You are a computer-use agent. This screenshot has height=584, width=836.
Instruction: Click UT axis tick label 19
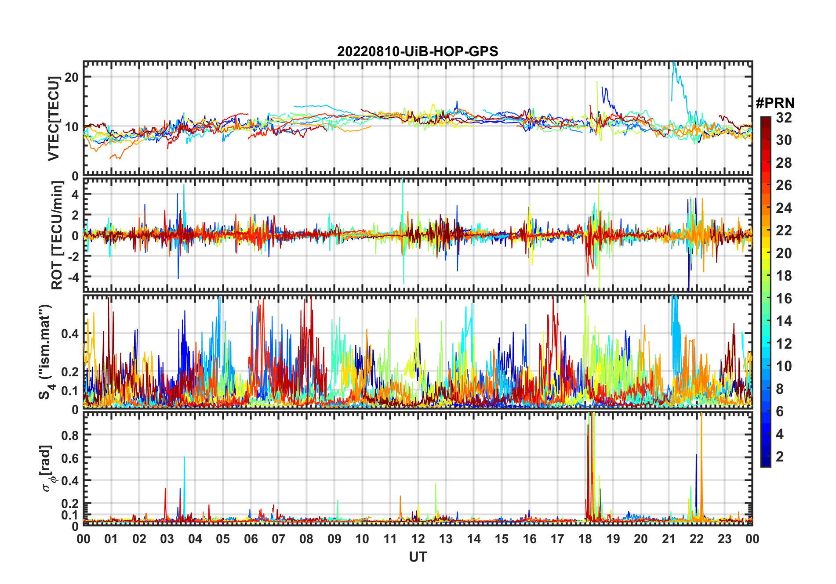[x=613, y=539]
